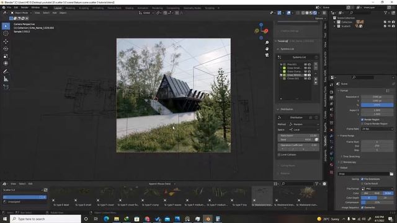Open the viewport Add menu button
The width and height of the screenshot is (397, 223).
point(55,12)
